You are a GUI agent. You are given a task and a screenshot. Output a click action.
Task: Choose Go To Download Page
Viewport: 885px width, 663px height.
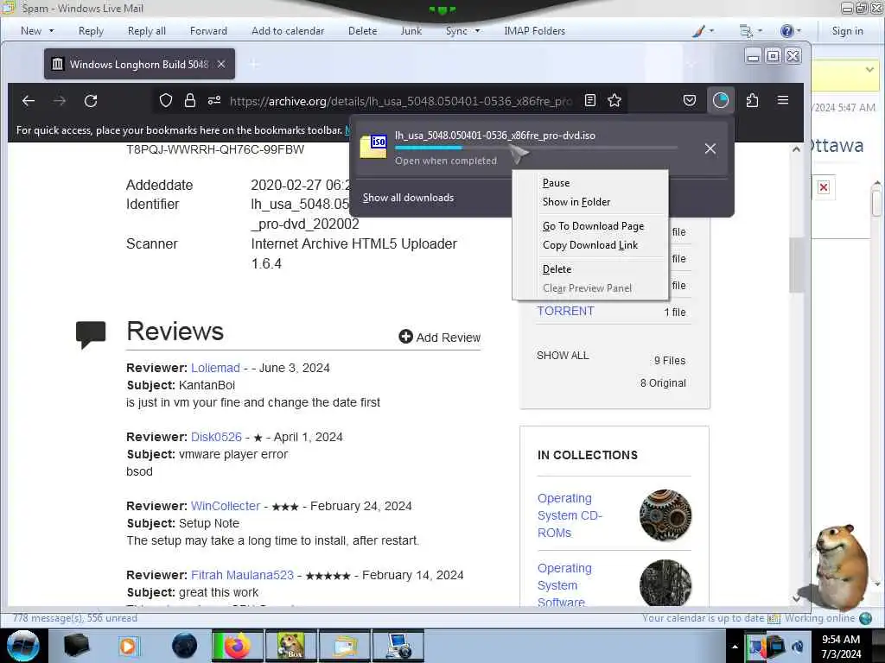click(x=593, y=226)
